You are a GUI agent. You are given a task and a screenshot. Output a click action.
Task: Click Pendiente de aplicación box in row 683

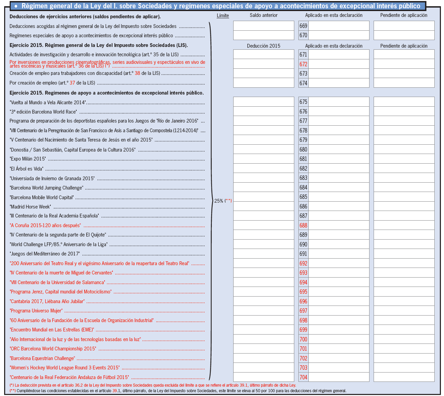point(404,178)
